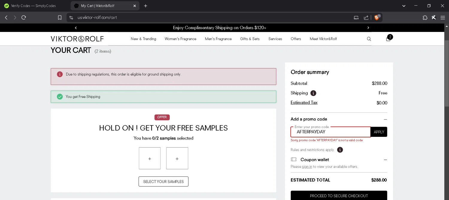449x200 pixels.
Task: Reload the cart page
Action: tap(24, 18)
